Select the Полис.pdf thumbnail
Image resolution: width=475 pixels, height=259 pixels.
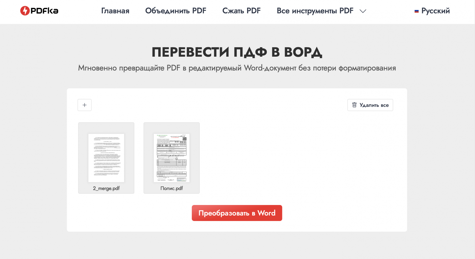pos(172,158)
